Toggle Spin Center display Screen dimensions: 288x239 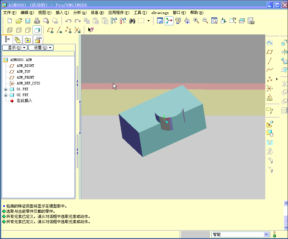coord(169,21)
